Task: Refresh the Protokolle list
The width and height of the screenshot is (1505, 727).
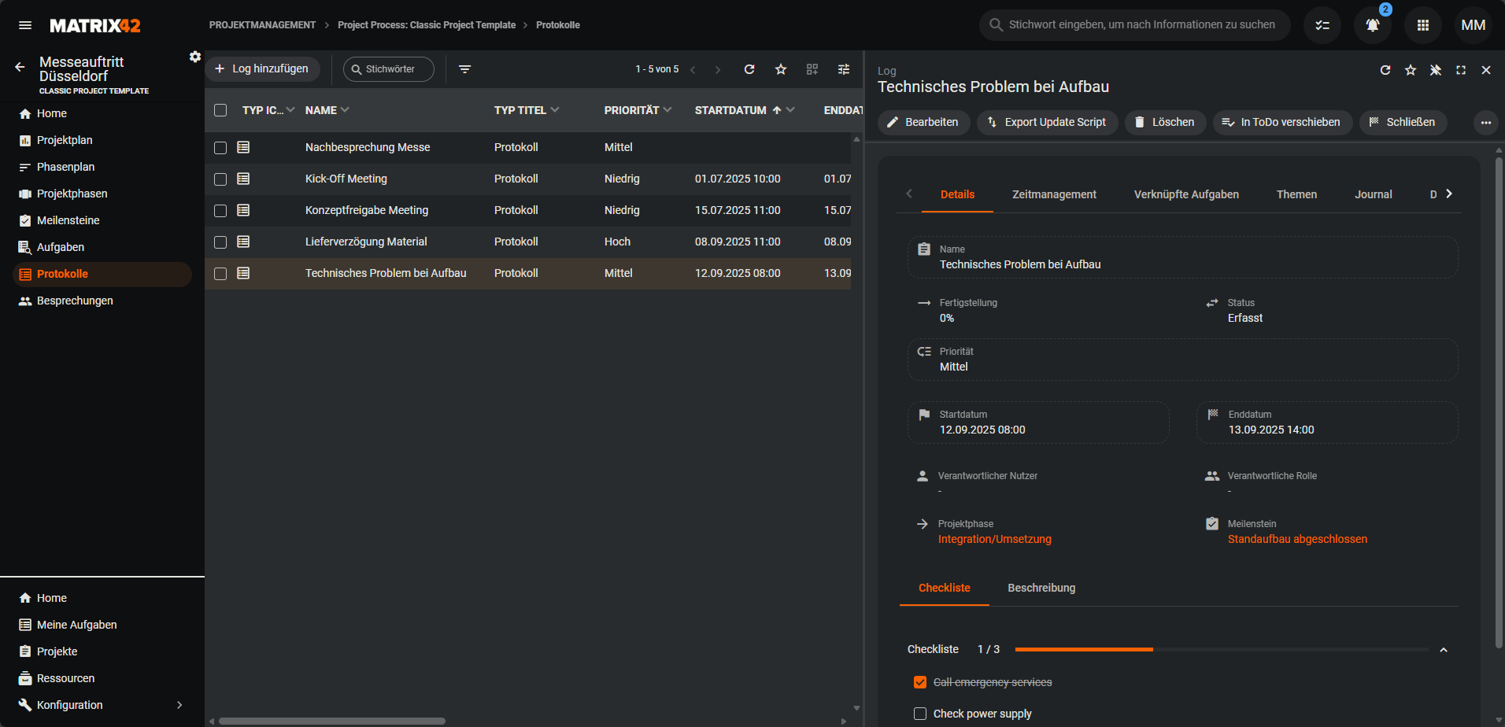Action: coord(749,69)
